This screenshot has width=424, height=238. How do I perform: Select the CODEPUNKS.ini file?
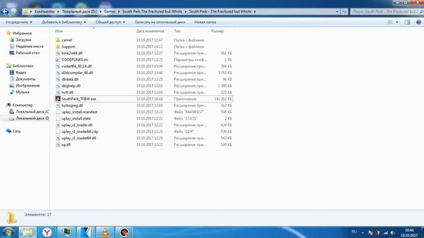pyautogui.click(x=75, y=59)
